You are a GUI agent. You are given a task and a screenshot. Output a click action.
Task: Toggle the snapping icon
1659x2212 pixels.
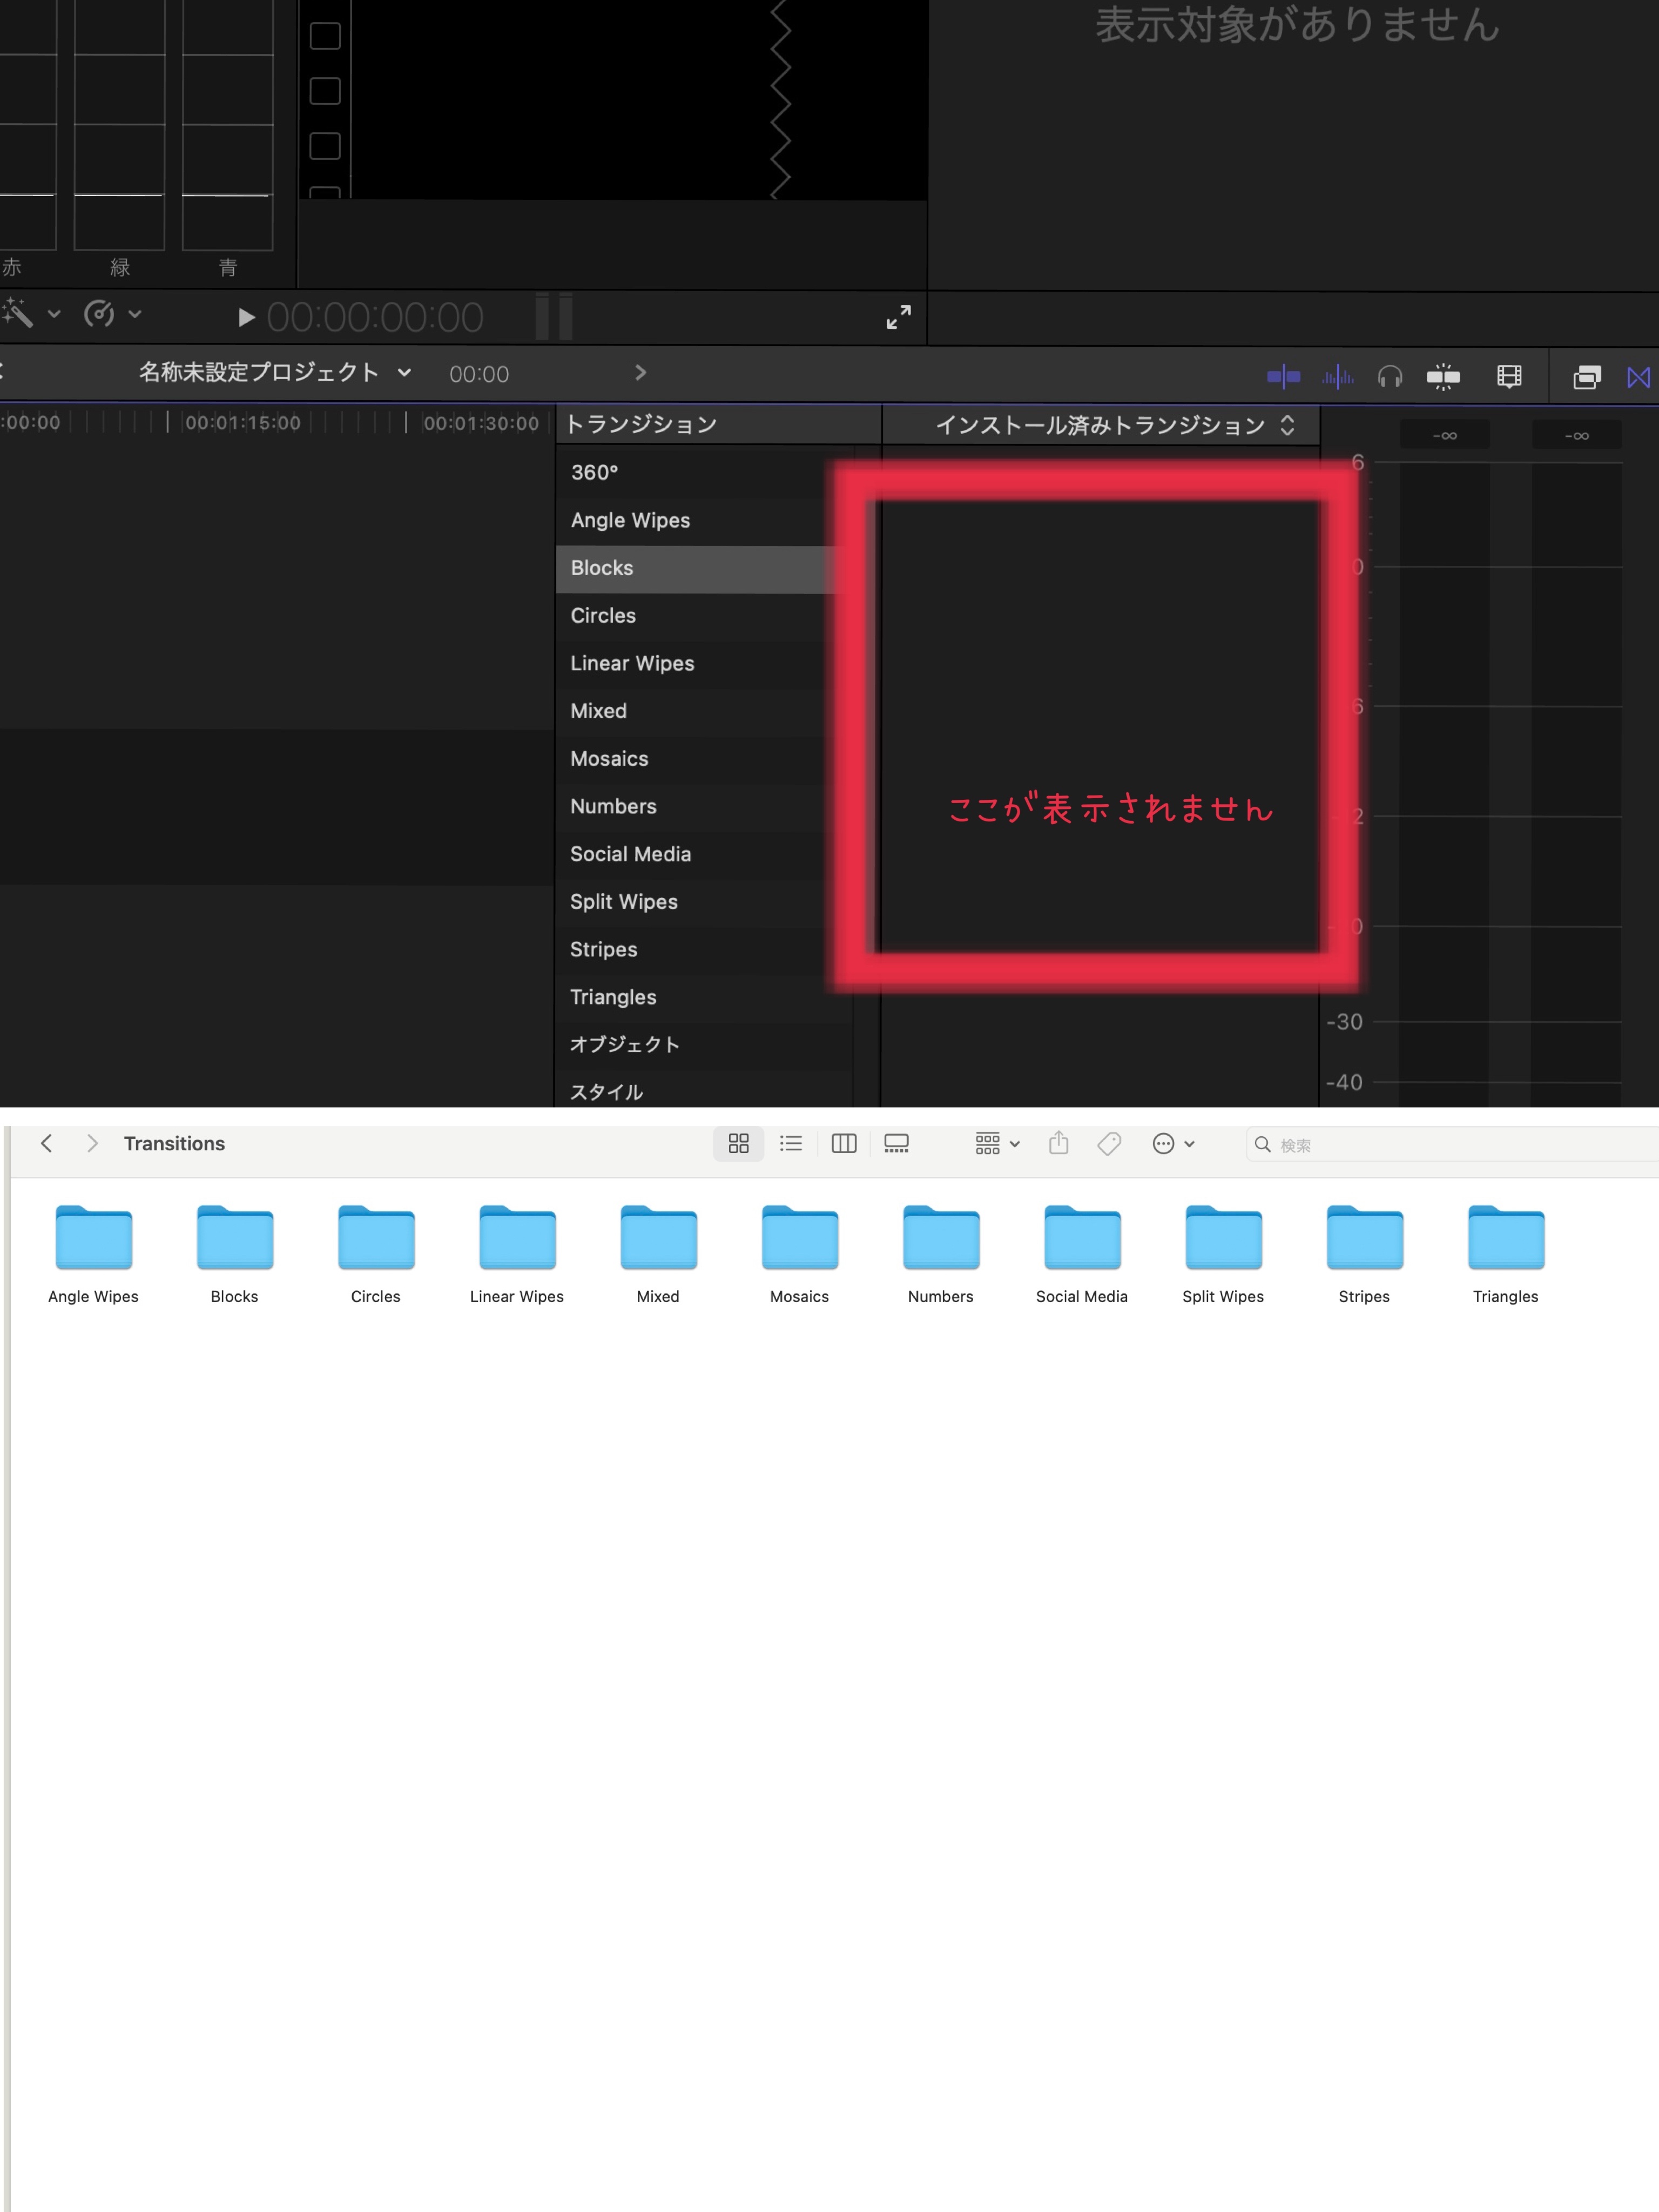(x=1443, y=377)
